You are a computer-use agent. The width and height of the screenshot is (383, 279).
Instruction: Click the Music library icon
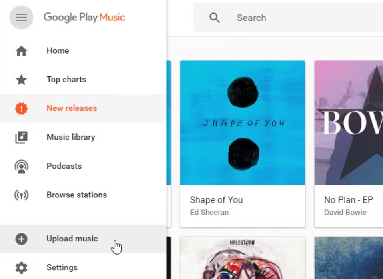(21, 137)
